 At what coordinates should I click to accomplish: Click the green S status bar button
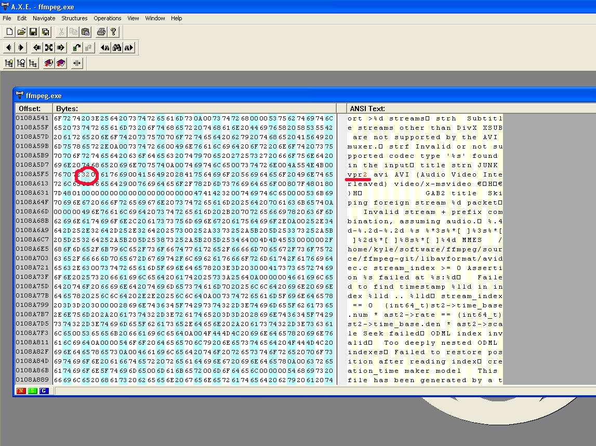tap(33, 390)
